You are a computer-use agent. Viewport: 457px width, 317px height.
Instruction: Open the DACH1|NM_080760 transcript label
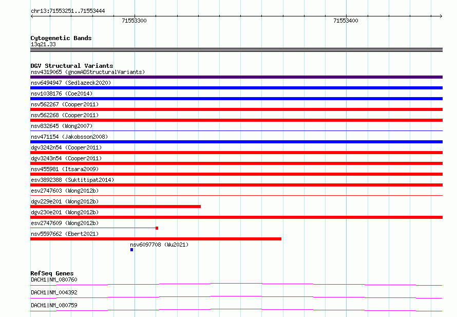click(x=54, y=279)
